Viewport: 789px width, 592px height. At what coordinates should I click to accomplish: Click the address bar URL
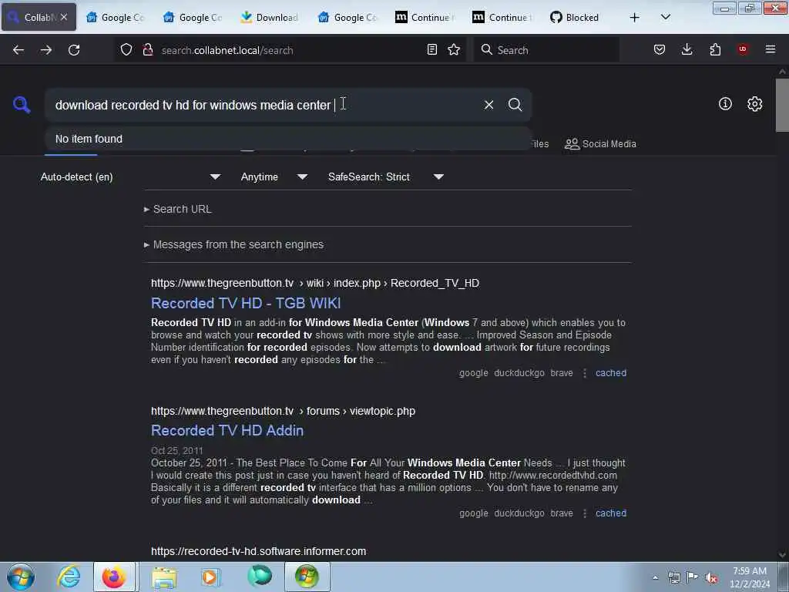(227, 50)
